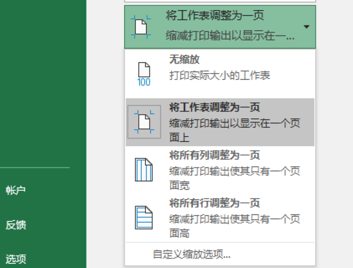Open 反馈 in the green sidebar

pyautogui.click(x=15, y=225)
